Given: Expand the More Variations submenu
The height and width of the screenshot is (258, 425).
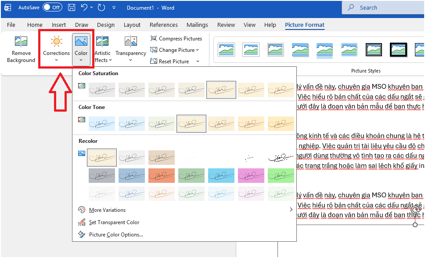Looking at the screenshot, I should (x=291, y=210).
